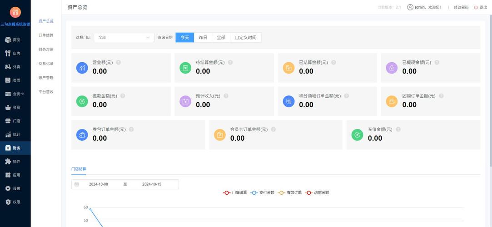Click the green 待结算金额 icon

[185, 68]
